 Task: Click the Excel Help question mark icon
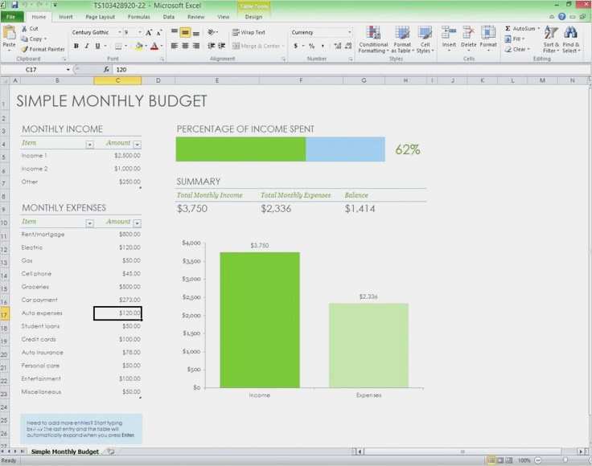(x=561, y=17)
